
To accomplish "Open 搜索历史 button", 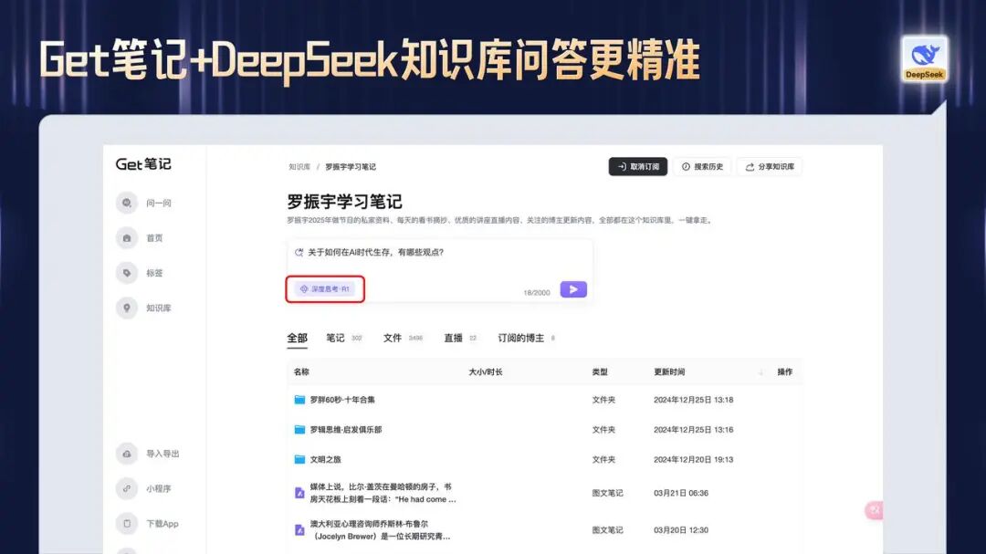I will [x=702, y=167].
